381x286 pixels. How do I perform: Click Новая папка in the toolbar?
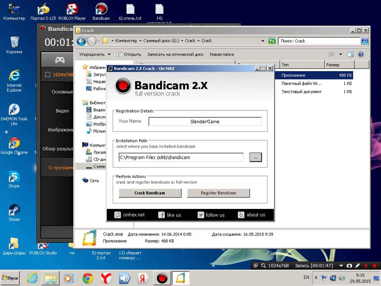(x=221, y=54)
